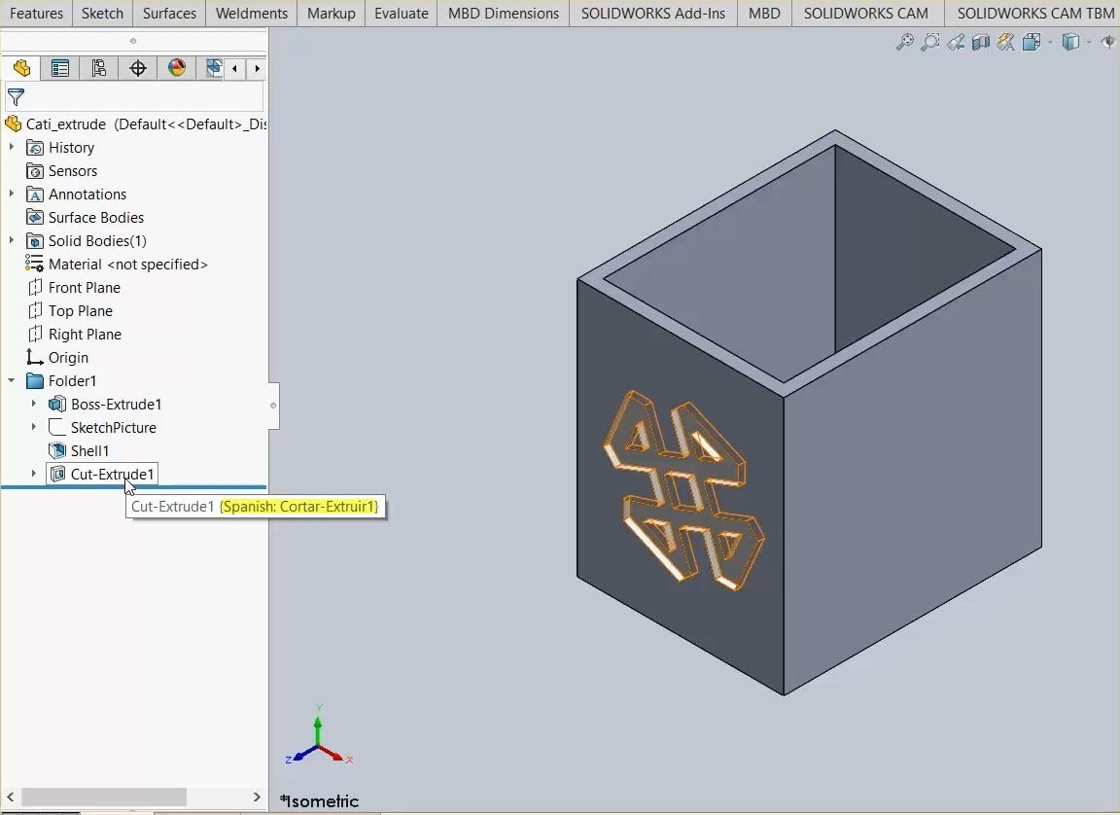The width and height of the screenshot is (1120, 815).
Task: Expand the SketchPicture feature
Action: [34, 427]
